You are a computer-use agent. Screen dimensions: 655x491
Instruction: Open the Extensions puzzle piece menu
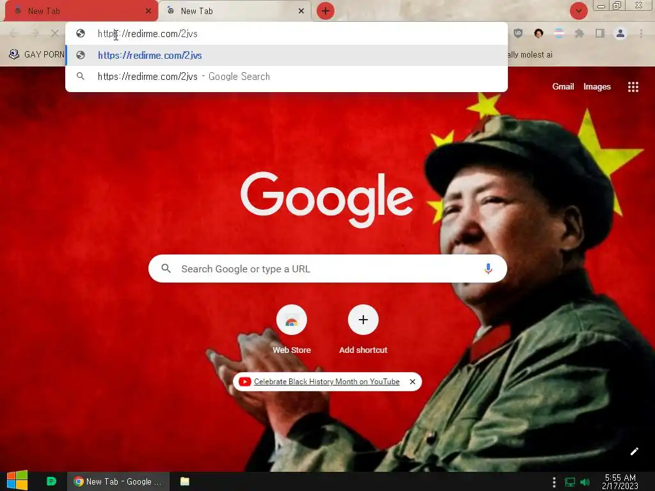tap(579, 33)
